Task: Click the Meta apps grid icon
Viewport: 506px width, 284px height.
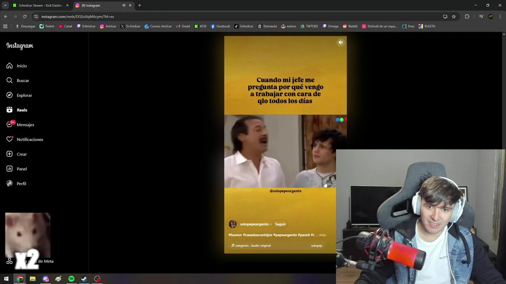Action: pos(9,261)
